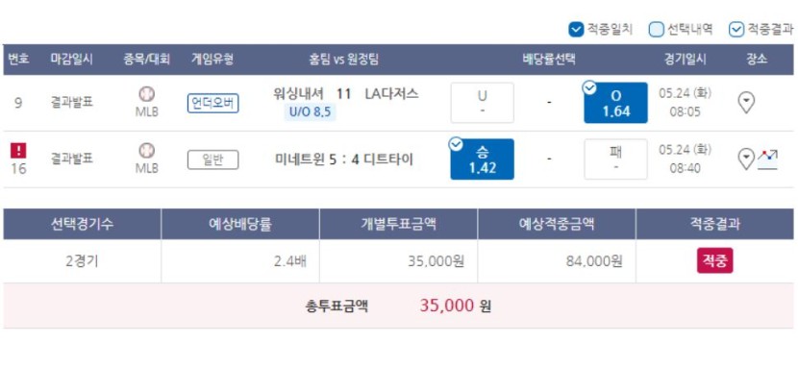This screenshot has height=368, width=798.
Task: Click the location pin icon for game 16
Action: click(746, 159)
